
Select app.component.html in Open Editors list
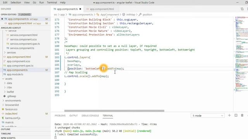point(25,23)
